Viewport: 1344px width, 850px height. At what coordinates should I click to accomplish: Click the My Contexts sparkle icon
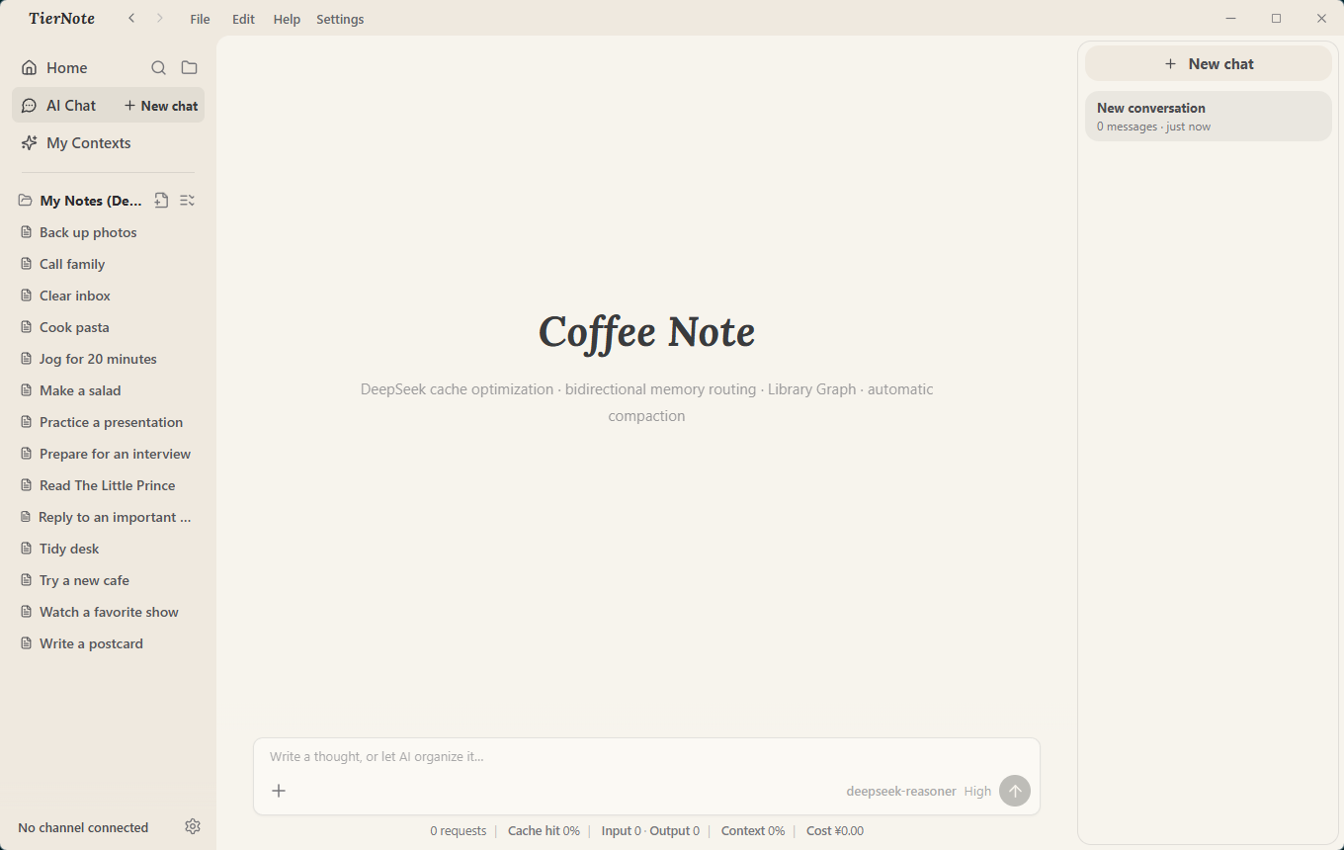tap(29, 143)
